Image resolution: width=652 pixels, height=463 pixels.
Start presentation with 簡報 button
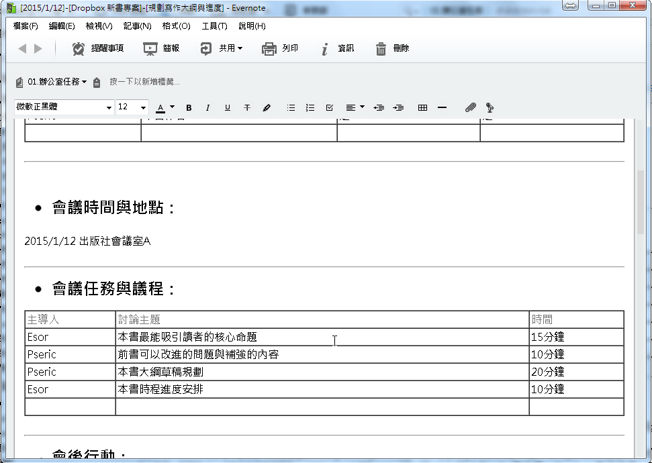coord(150,48)
